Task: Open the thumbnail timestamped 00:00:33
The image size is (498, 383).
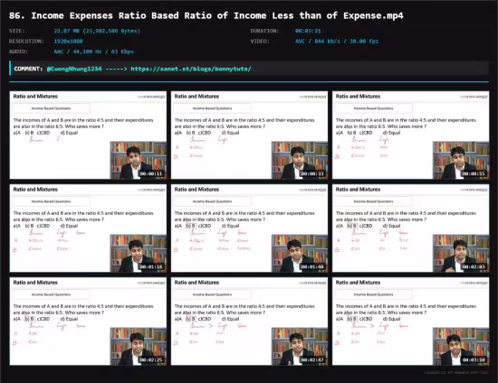Action: [x=249, y=135]
